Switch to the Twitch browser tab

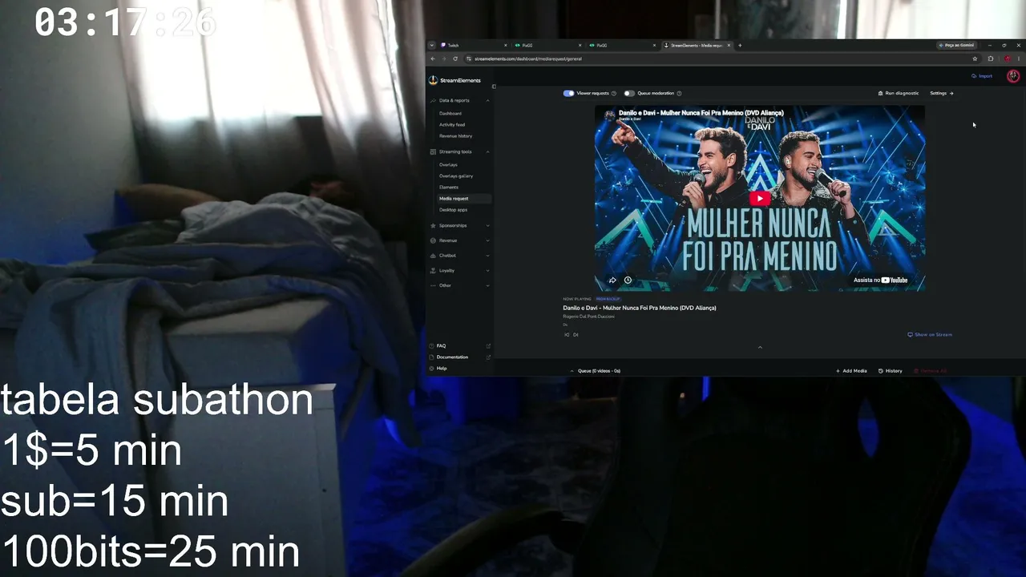(473, 46)
